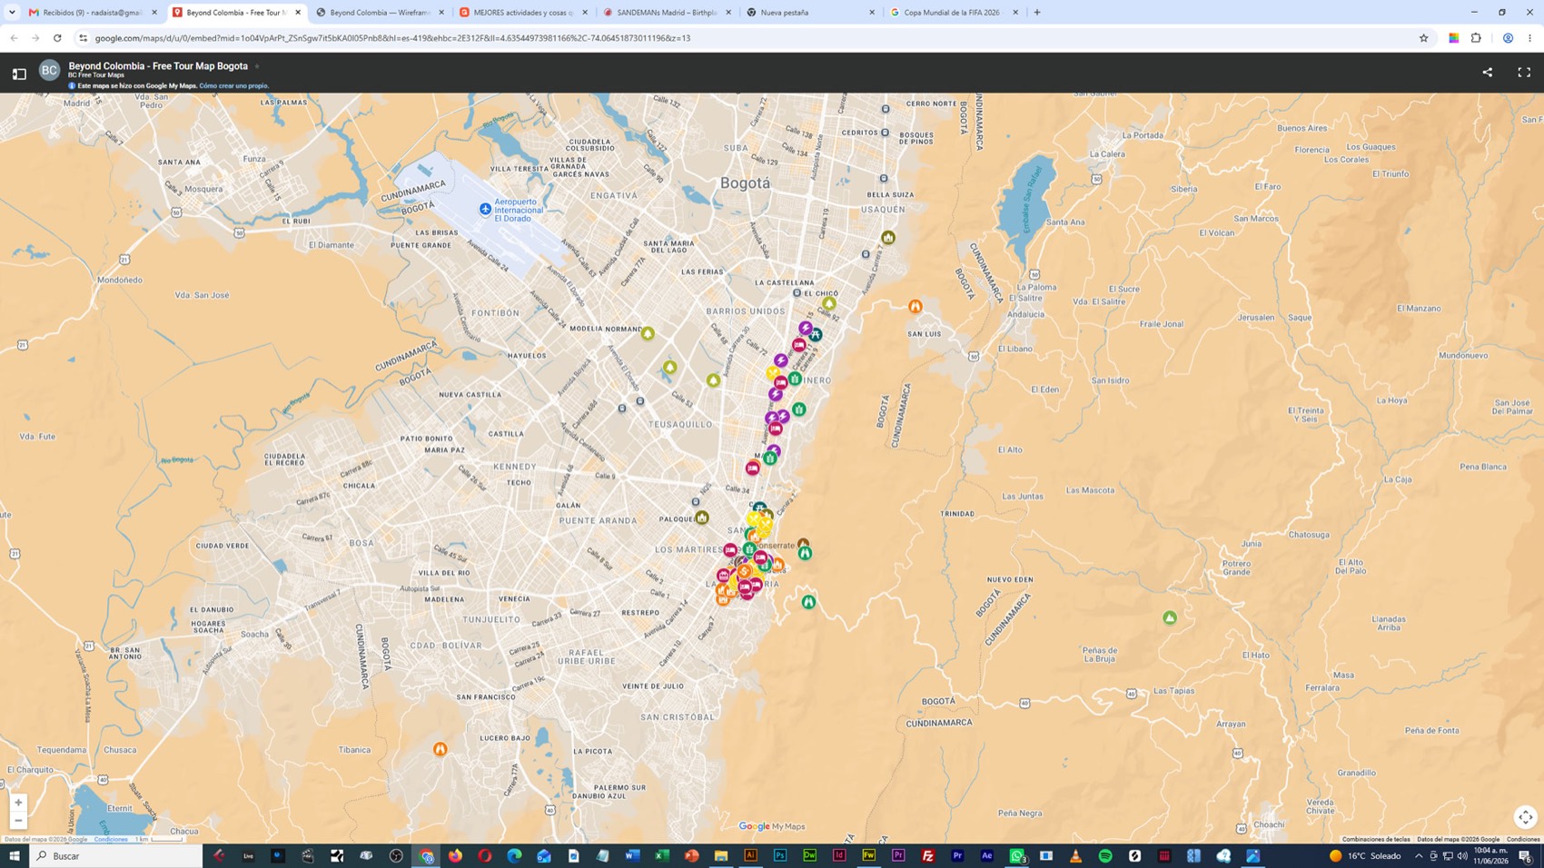Open the Chrome user profile icon
The image size is (1544, 868).
[1508, 38]
